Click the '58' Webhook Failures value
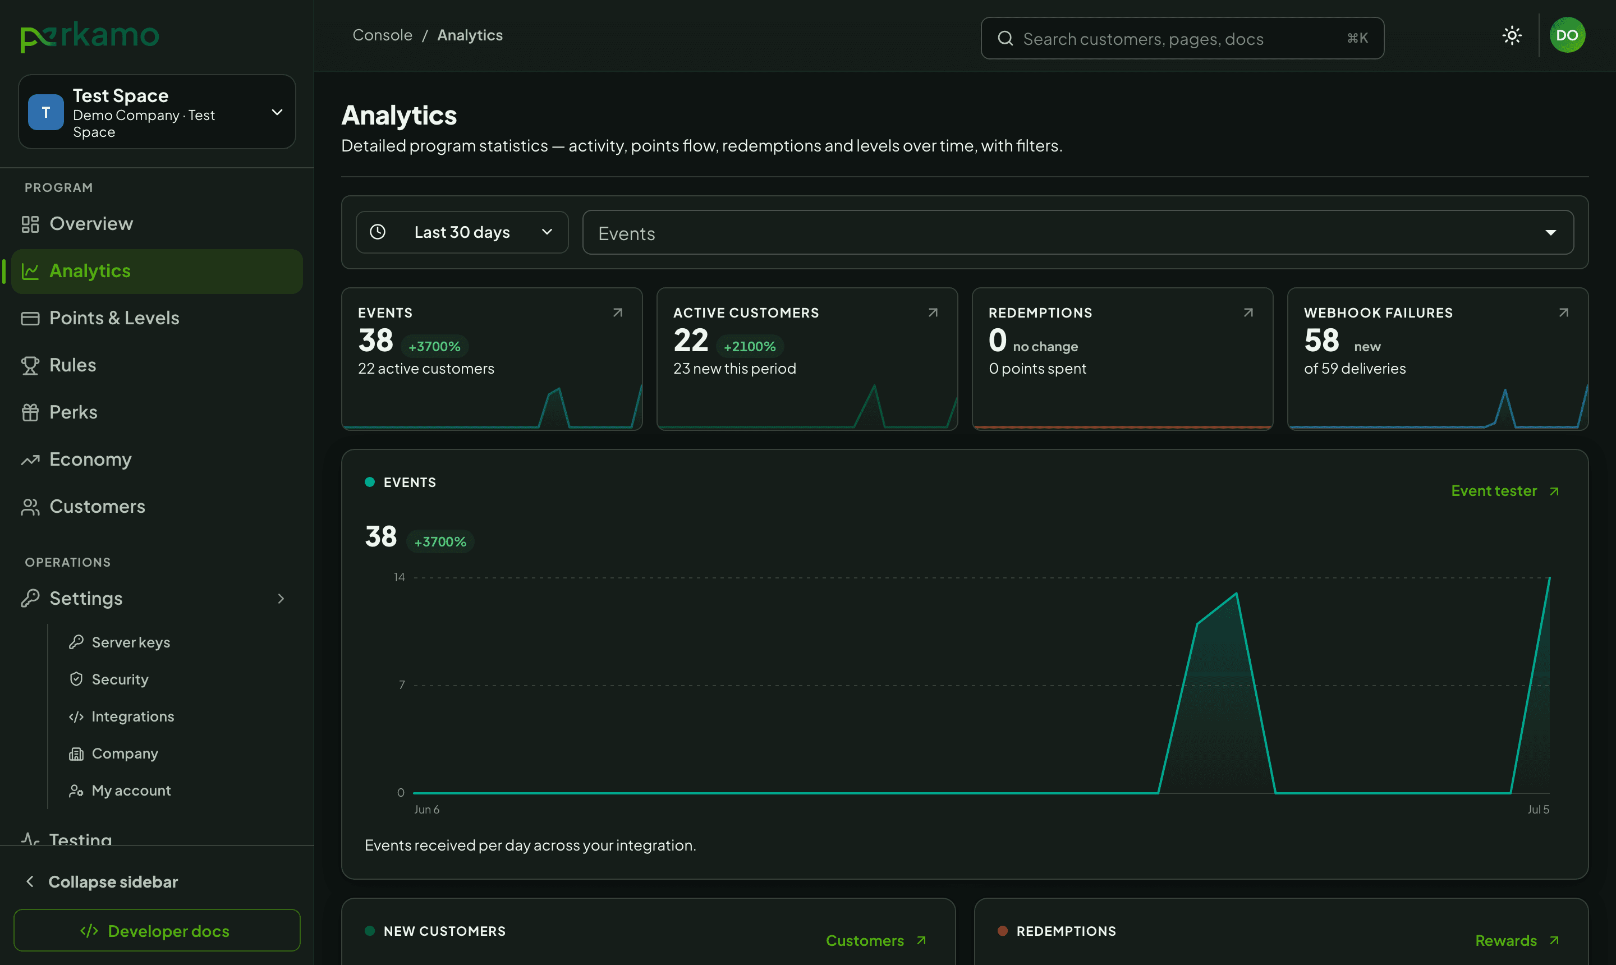Screen dimensions: 1616x965 (x=1321, y=340)
